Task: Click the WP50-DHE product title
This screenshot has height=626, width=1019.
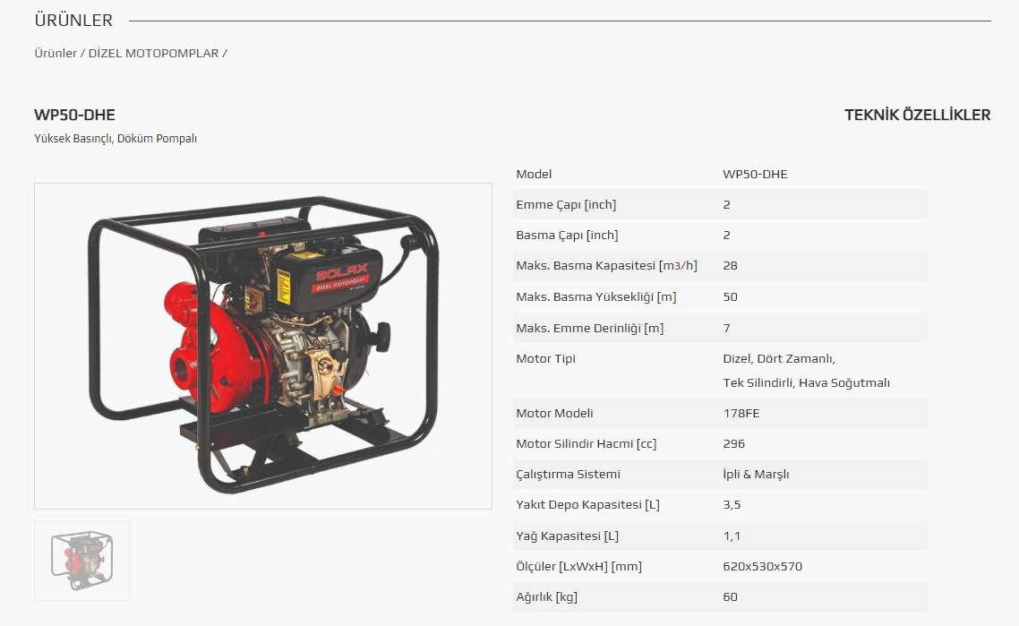Action: (x=74, y=115)
